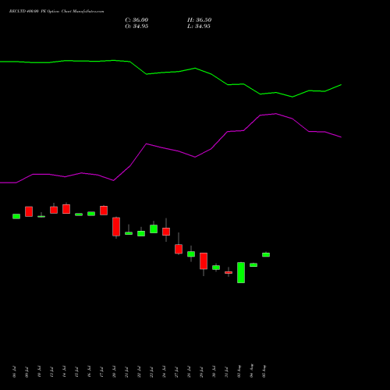Image resolution: width=390 pixels, height=390 pixels.
Task: Click the 10 Jul date label
Action: coord(39,372)
